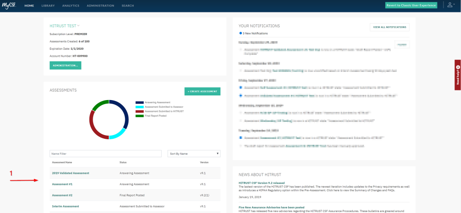Click the Status column header
This screenshot has width=461, height=213.
point(123,162)
